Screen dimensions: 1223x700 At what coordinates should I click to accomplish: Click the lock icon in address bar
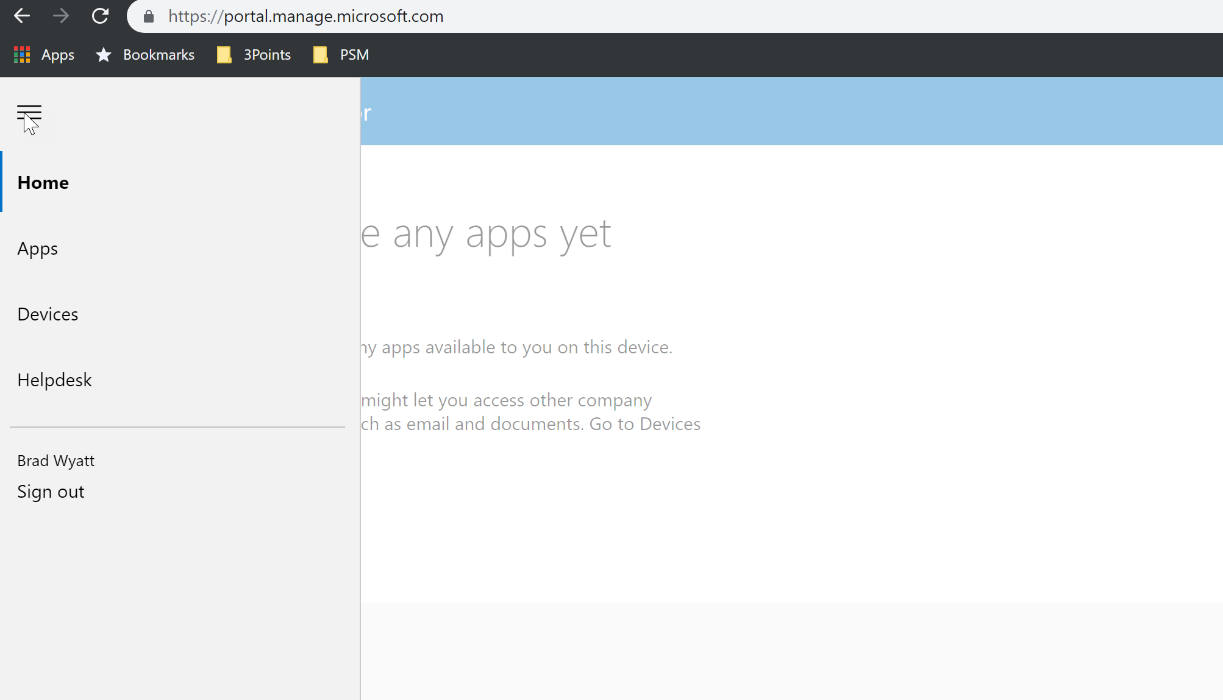[148, 16]
